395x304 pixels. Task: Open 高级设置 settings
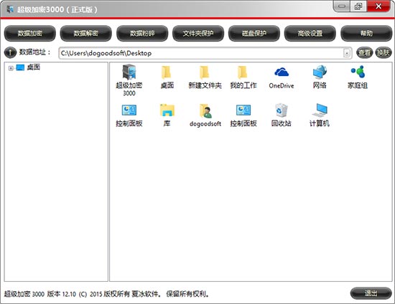tap(310, 33)
